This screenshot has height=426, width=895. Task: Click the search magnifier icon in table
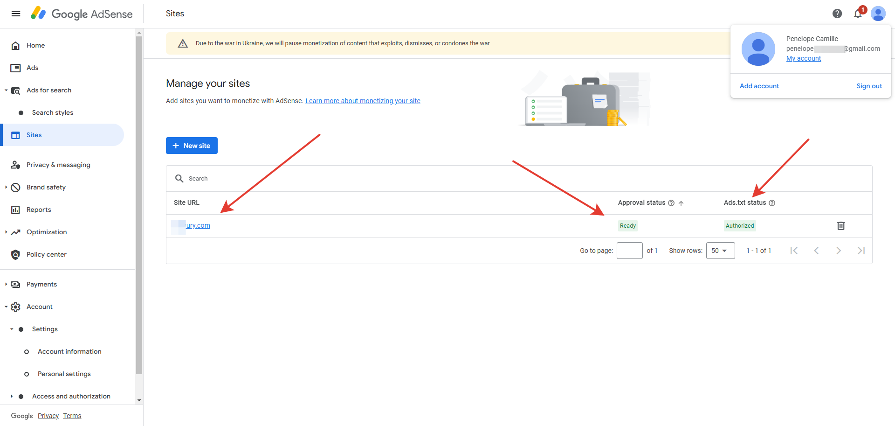tap(179, 178)
